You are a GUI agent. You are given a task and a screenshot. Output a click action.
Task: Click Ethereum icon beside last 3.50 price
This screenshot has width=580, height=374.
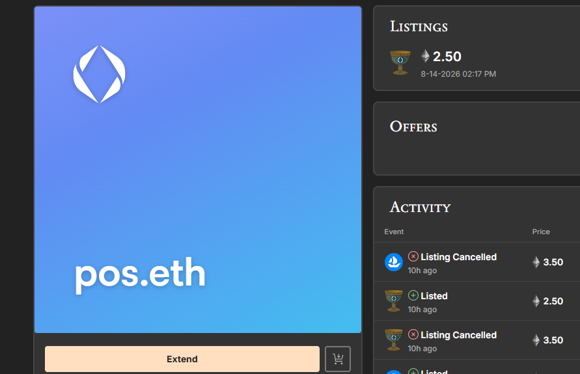[536, 340]
